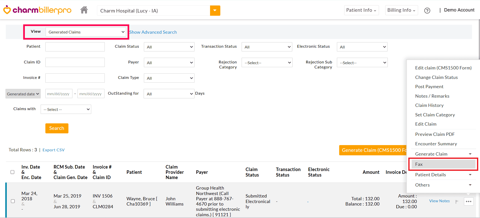Click the orange facility dropdown arrow button
Viewport: 480px width, 218px height.
(x=215, y=10)
